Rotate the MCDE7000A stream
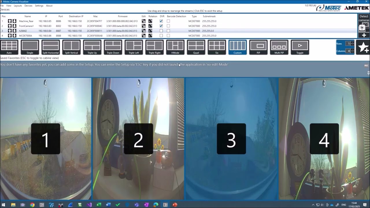The image size is (370, 208). pos(150,36)
